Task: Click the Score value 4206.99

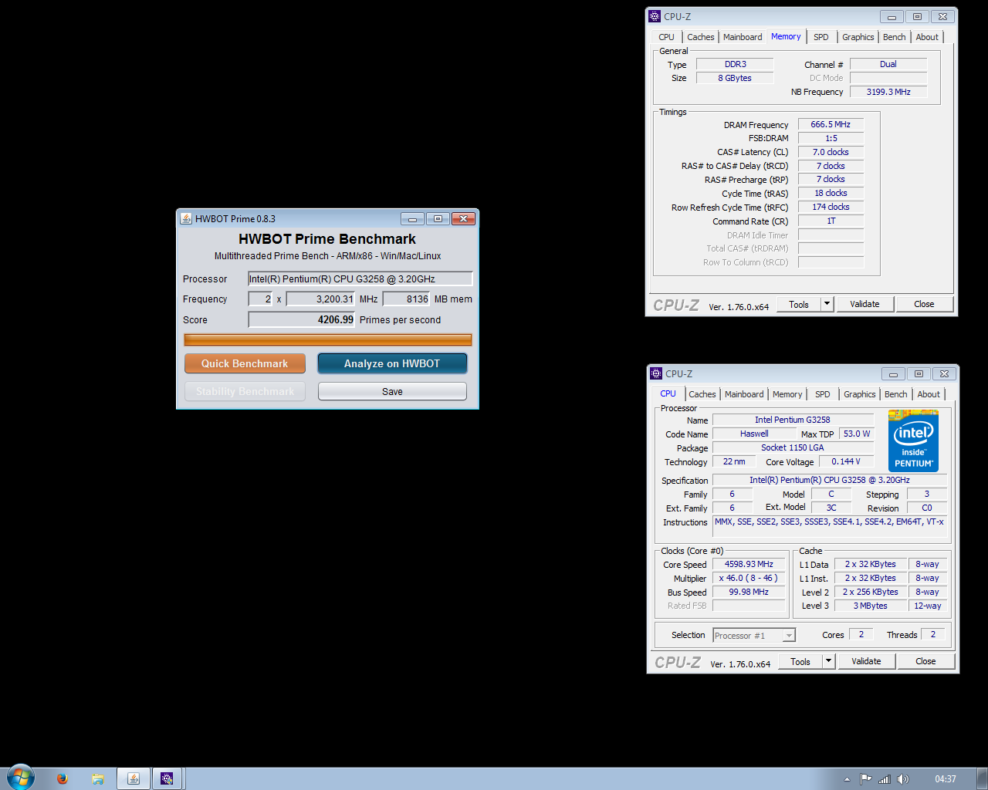Action: [301, 319]
